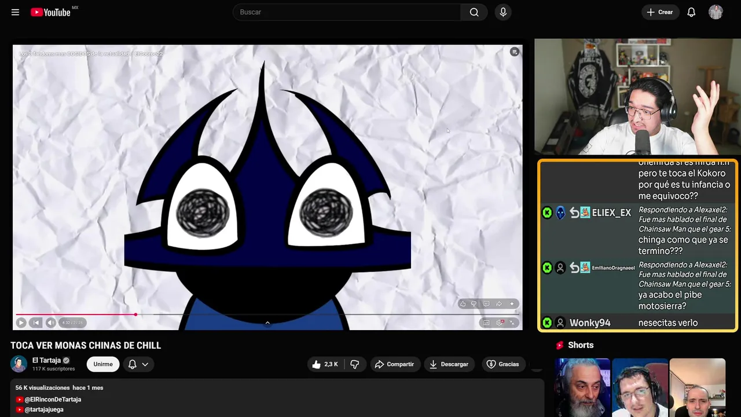The height and width of the screenshot is (417, 741).
Task: Share via the player overlay arrow
Action: [x=499, y=303]
